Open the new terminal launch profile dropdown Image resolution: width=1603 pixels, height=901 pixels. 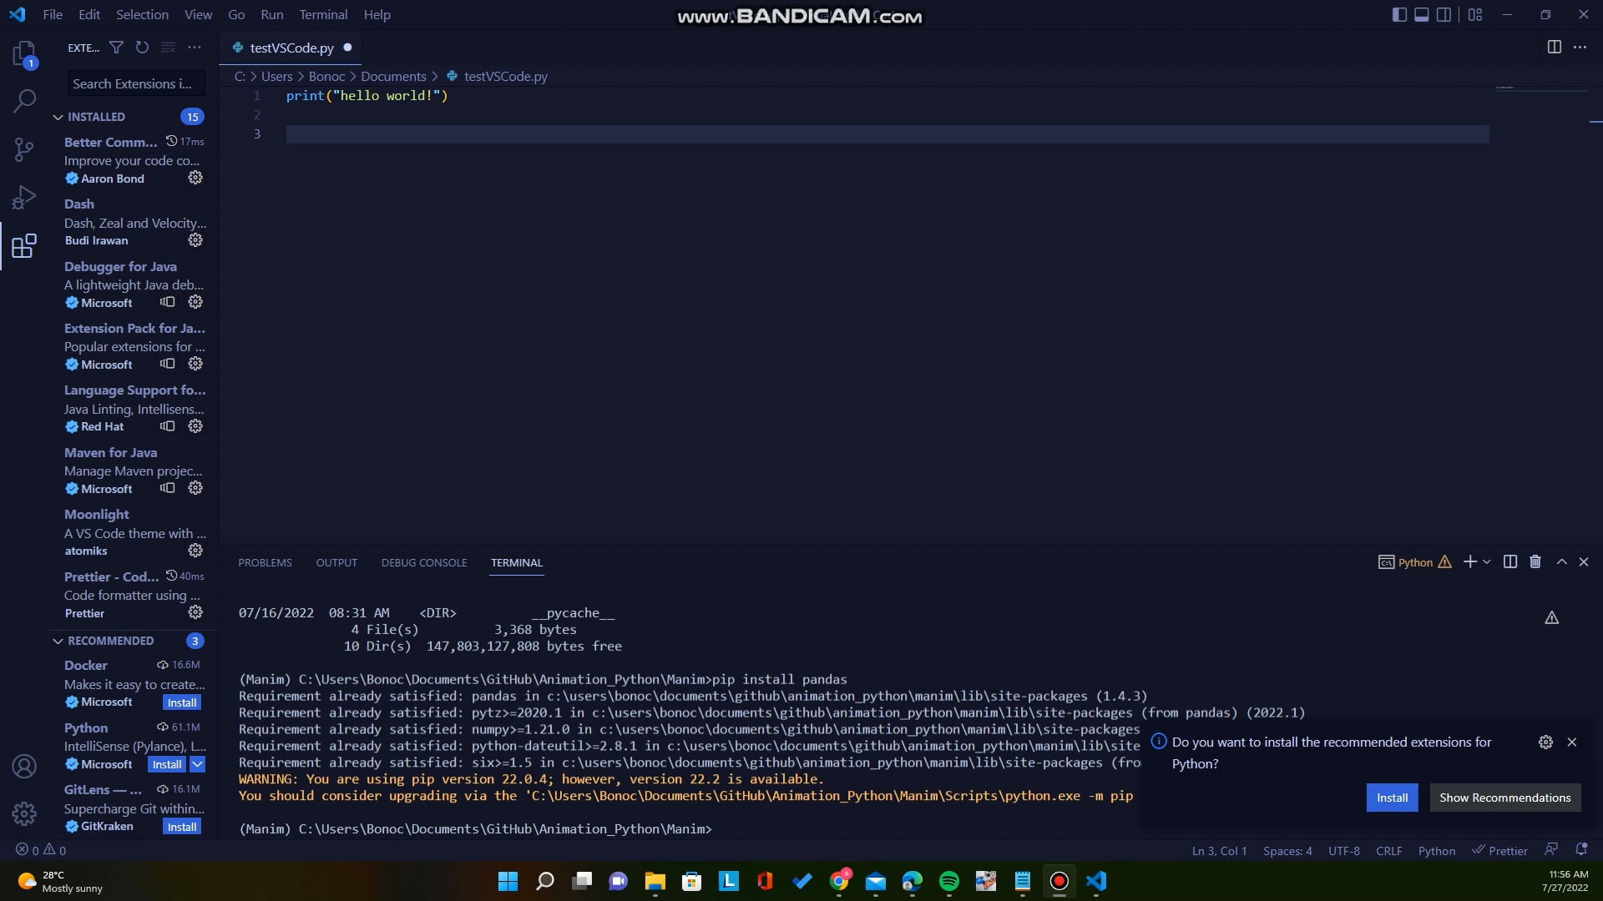(x=1487, y=562)
